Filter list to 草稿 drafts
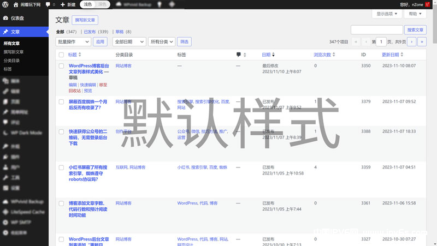This screenshot has width=437, height=246. (x=120, y=32)
